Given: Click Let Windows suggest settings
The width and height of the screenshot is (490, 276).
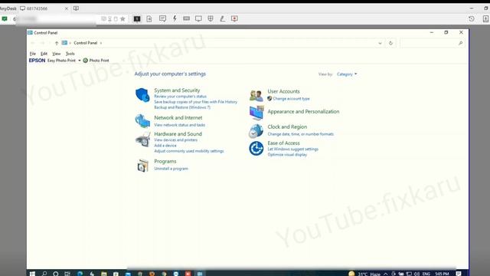Looking at the screenshot, I should pos(292,149).
